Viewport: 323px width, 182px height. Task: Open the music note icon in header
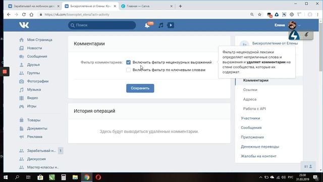161,25
